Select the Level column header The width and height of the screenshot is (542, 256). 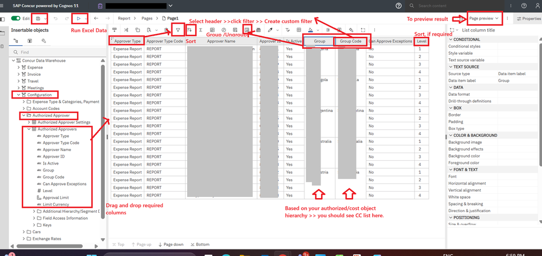[422, 41]
